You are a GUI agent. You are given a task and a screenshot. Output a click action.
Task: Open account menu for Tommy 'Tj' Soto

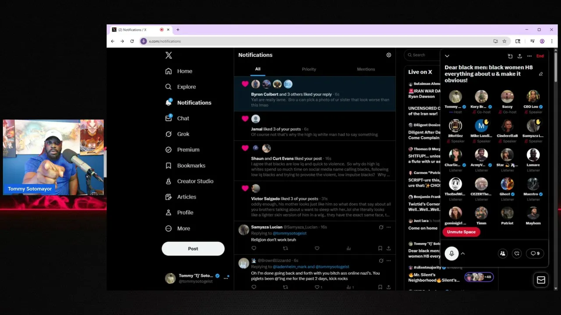197,278
